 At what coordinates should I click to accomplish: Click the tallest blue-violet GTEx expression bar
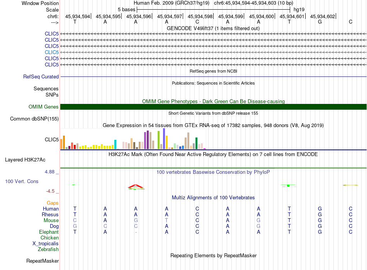click(164, 139)
